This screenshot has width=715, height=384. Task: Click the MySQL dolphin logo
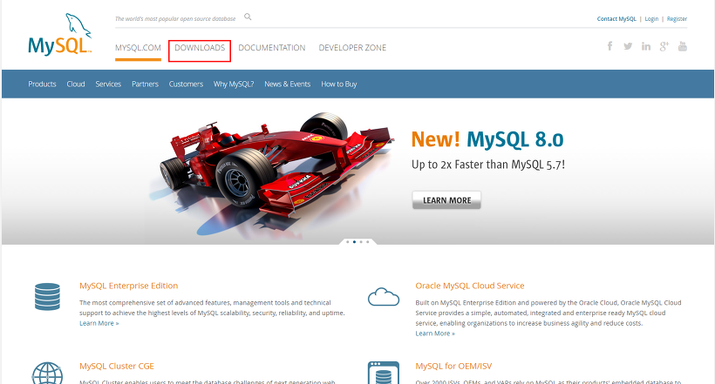pos(60,35)
